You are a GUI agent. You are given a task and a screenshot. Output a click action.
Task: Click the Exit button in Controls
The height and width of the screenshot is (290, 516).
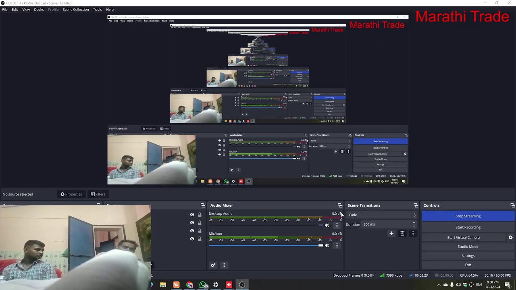(x=468, y=265)
